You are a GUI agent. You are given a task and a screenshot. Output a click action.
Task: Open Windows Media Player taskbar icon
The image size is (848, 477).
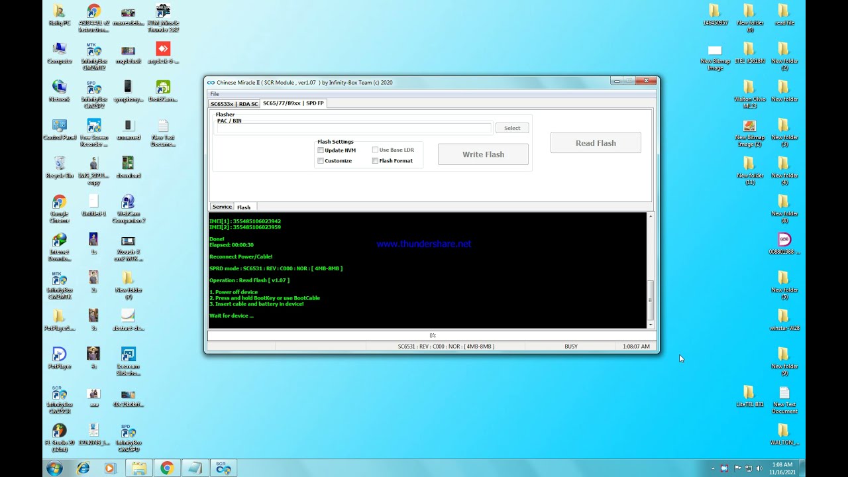[109, 468]
